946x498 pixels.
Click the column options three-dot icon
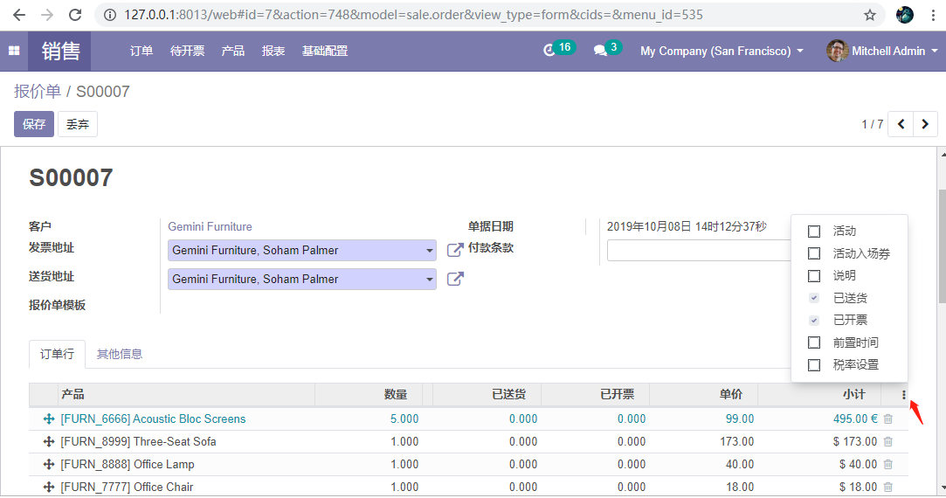903,395
